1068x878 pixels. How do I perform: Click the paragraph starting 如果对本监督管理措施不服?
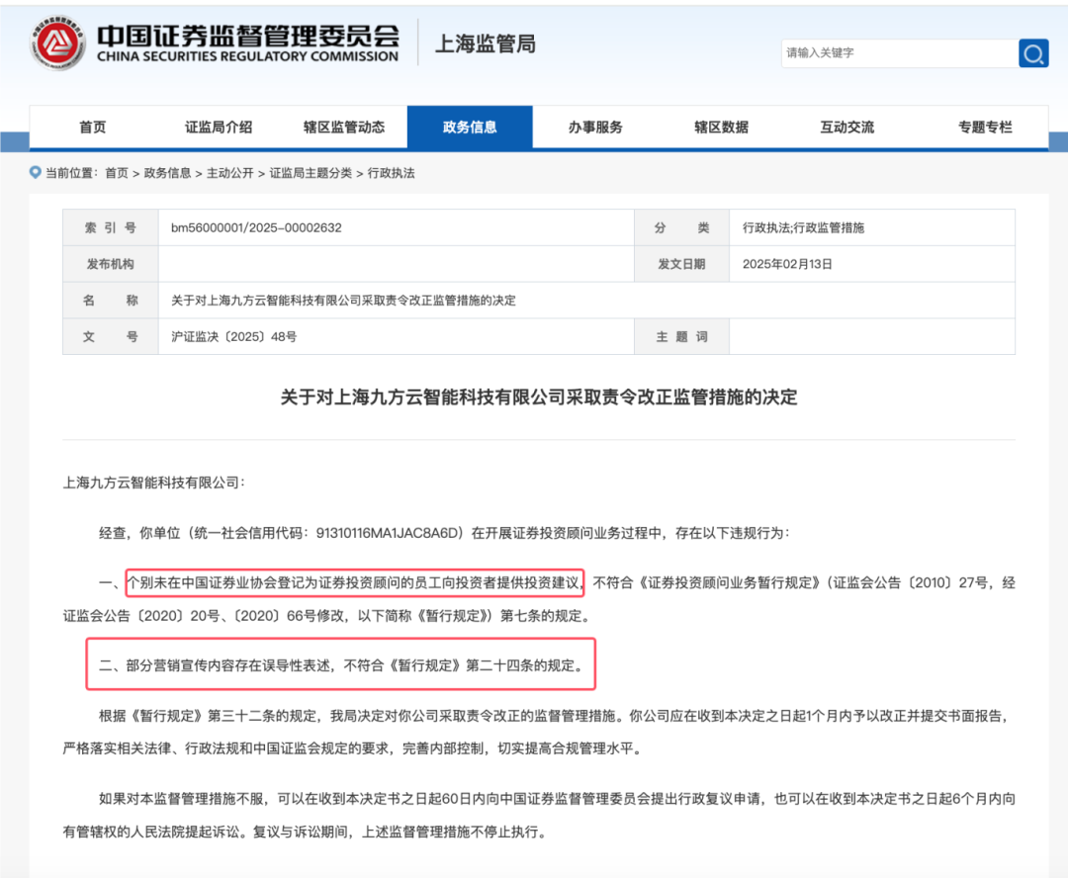click(539, 816)
